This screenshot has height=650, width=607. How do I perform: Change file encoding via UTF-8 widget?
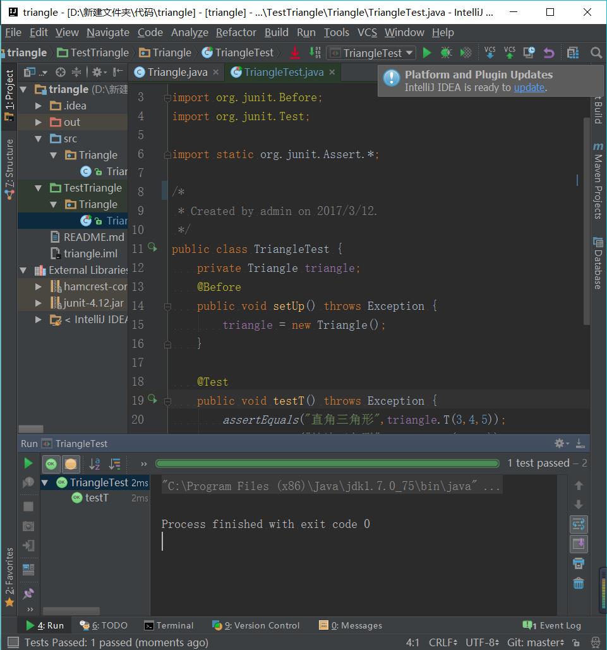482,642
